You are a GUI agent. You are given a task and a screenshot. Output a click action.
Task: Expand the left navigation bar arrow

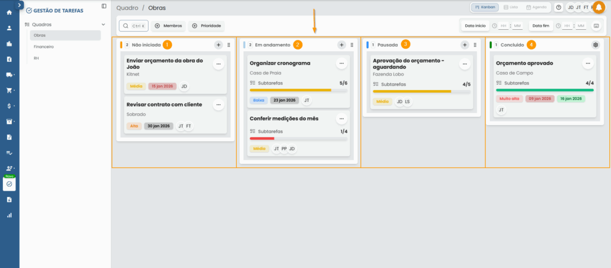(x=20, y=5)
